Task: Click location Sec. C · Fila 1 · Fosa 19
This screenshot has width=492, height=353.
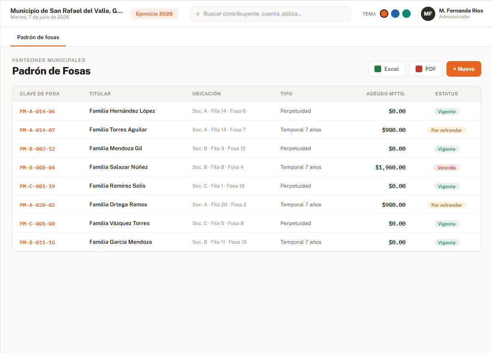Action: coord(219,186)
